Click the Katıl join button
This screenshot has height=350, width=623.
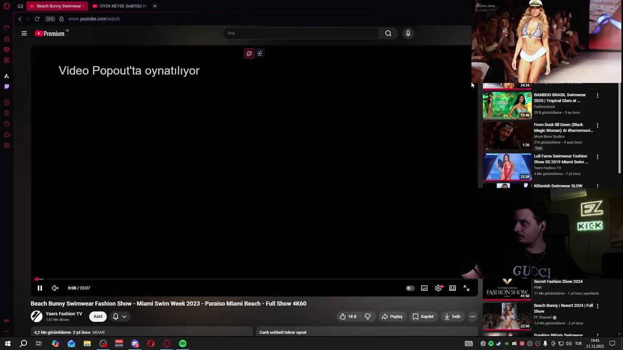(x=98, y=316)
